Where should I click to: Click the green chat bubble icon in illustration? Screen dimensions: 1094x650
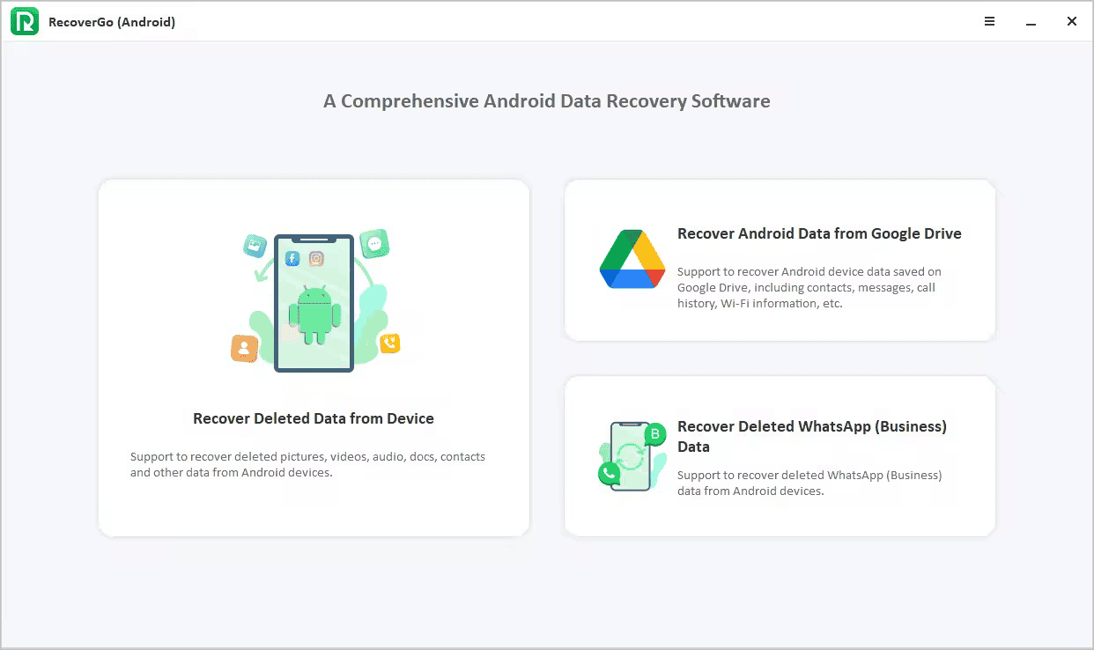click(x=374, y=243)
